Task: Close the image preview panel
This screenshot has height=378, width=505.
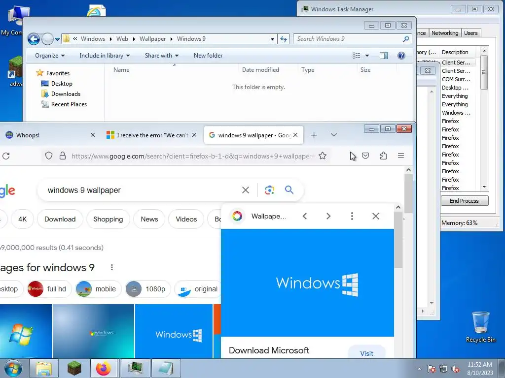Action: point(375,217)
